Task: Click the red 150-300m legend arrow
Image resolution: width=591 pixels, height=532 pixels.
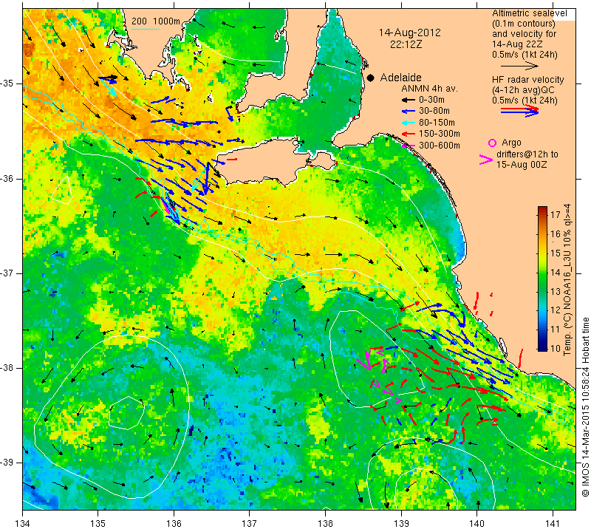Action: point(408,134)
